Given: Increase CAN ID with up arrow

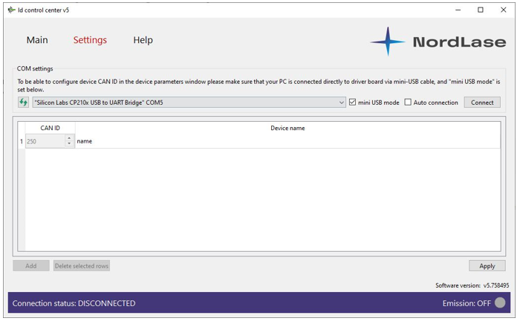Looking at the screenshot, I should 69,137.
